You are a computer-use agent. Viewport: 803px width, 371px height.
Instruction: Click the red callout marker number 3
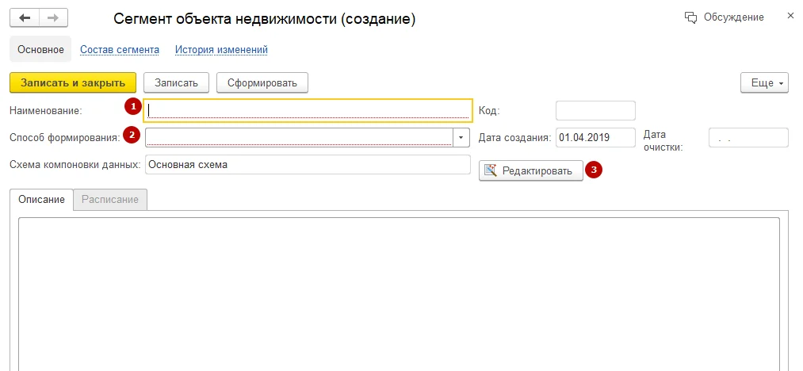pos(592,169)
